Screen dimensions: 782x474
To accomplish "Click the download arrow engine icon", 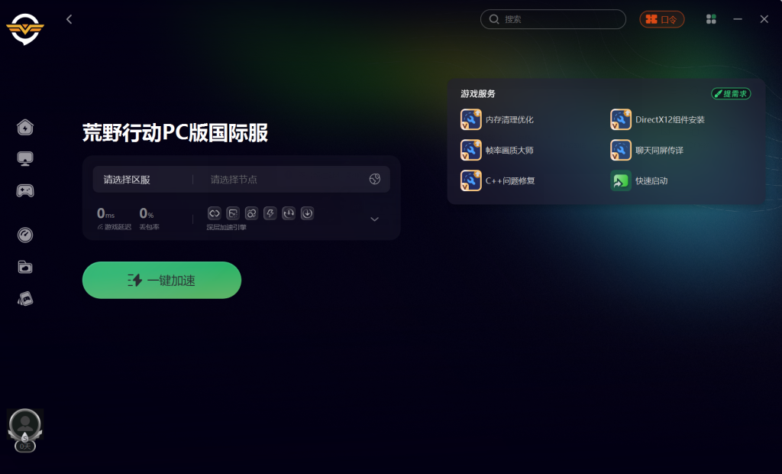I will tap(307, 213).
